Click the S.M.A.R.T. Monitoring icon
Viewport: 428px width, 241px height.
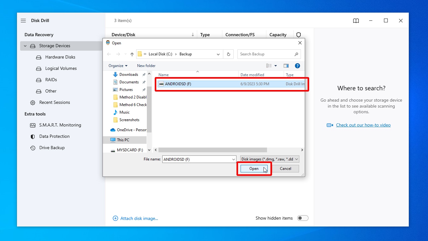(x=33, y=125)
